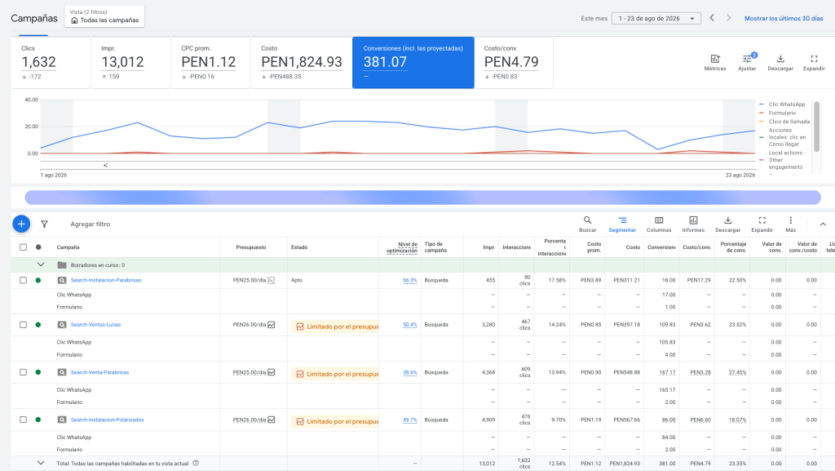Viewport: 835px width, 471px height.
Task: Click budget chart icon for Search-Venta-Parabrisas
Action: click(x=272, y=372)
